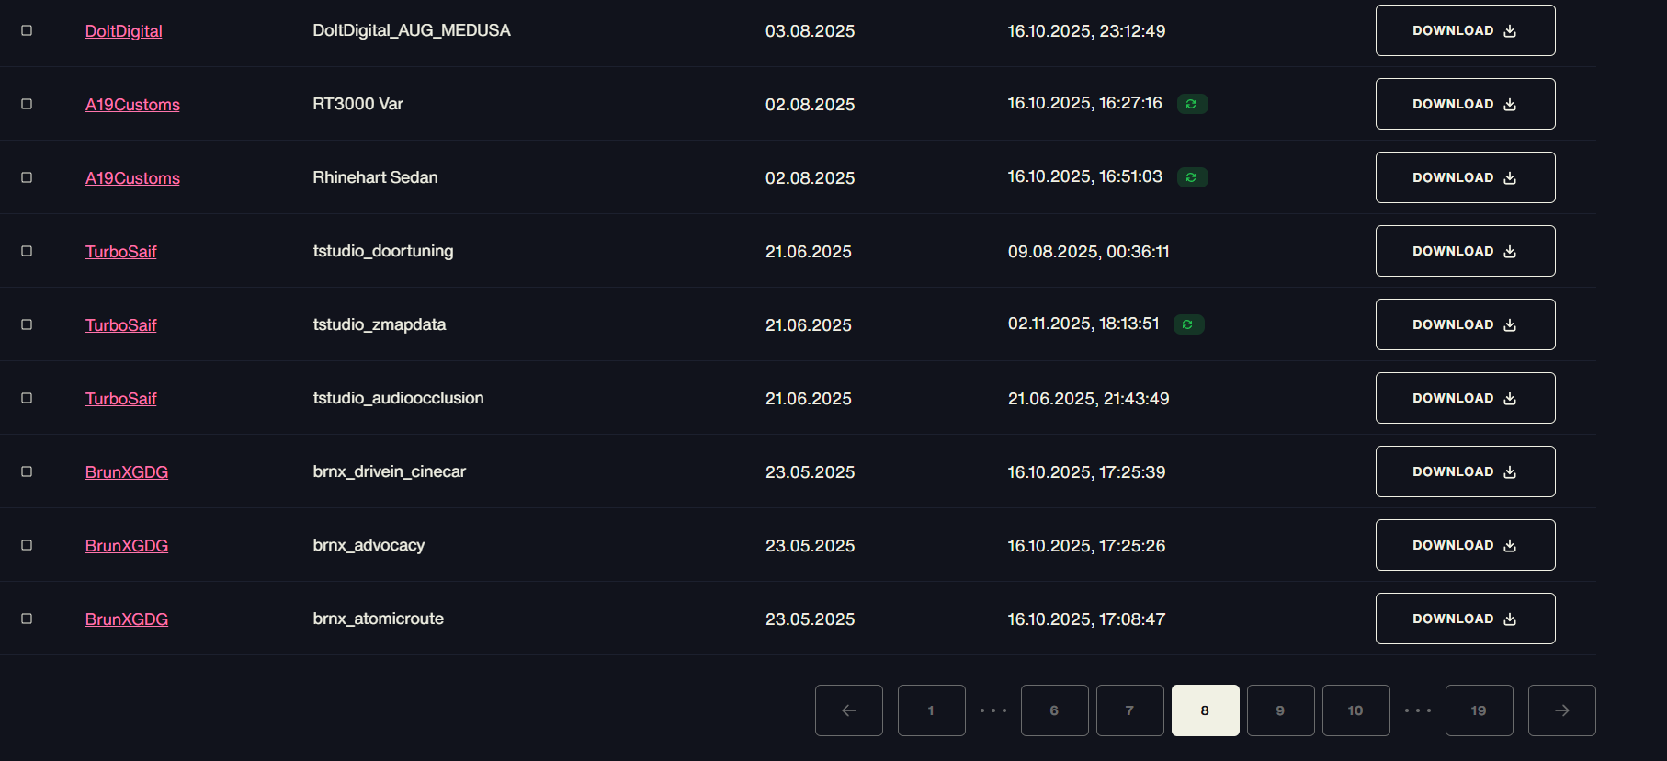Download brnx_advocacy
This screenshot has width=1667, height=761.
(1465, 545)
